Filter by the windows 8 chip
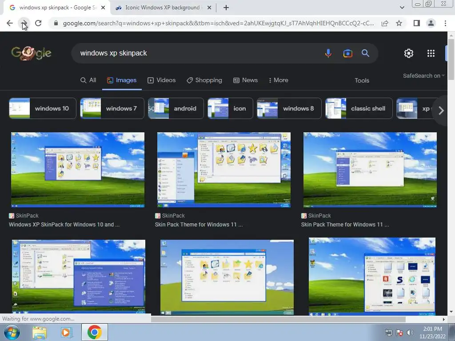This screenshot has height=341, width=455. [289, 108]
